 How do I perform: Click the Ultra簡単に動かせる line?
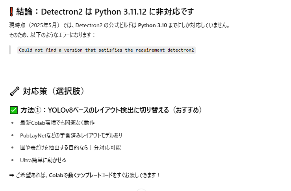(43, 160)
